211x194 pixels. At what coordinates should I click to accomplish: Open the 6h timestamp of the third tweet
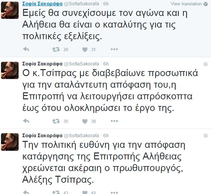point(106,136)
